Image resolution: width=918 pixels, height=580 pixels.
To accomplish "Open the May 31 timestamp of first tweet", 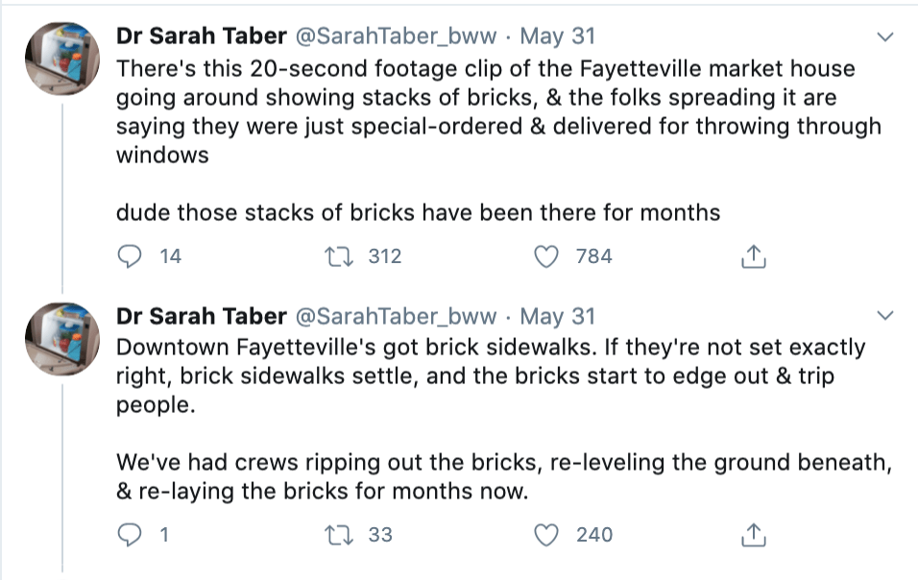I will [557, 36].
